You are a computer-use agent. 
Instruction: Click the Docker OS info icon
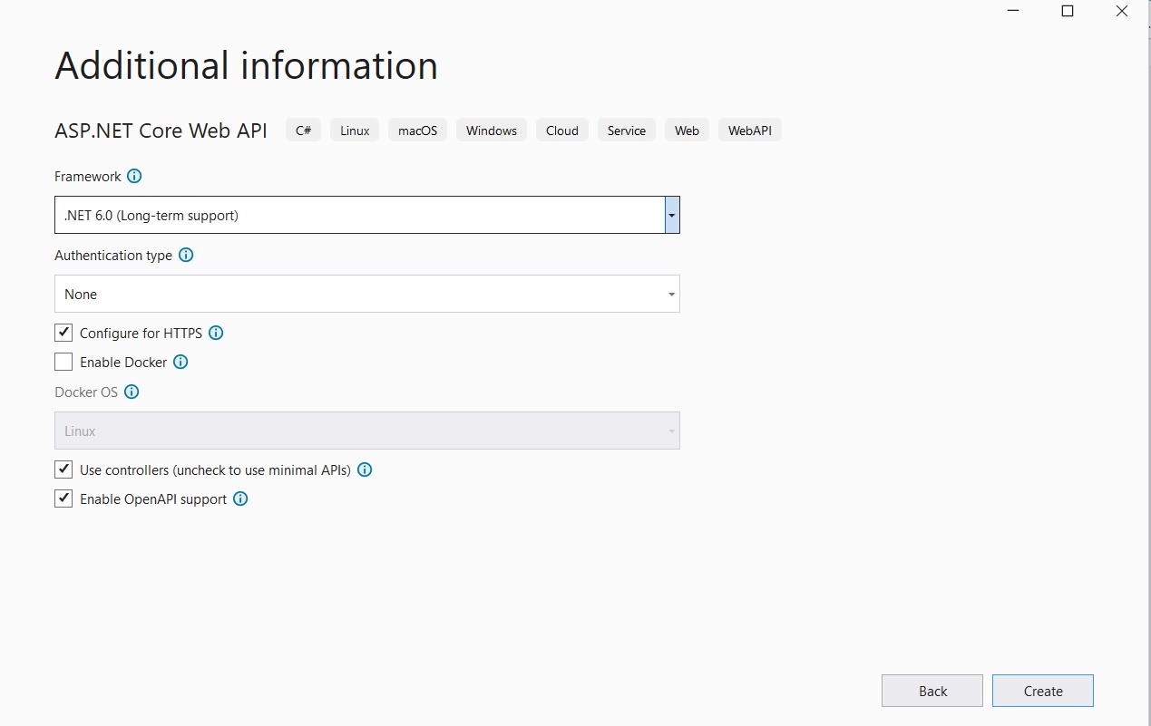(132, 392)
